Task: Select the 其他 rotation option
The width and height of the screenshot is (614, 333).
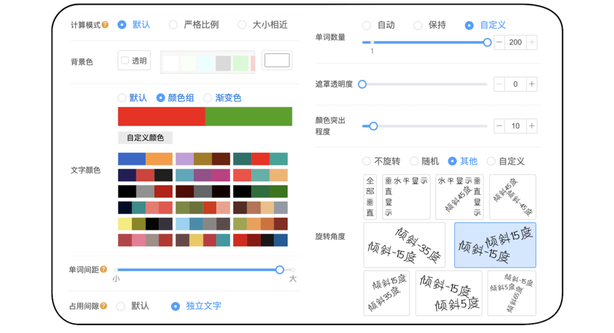Action: click(452, 161)
